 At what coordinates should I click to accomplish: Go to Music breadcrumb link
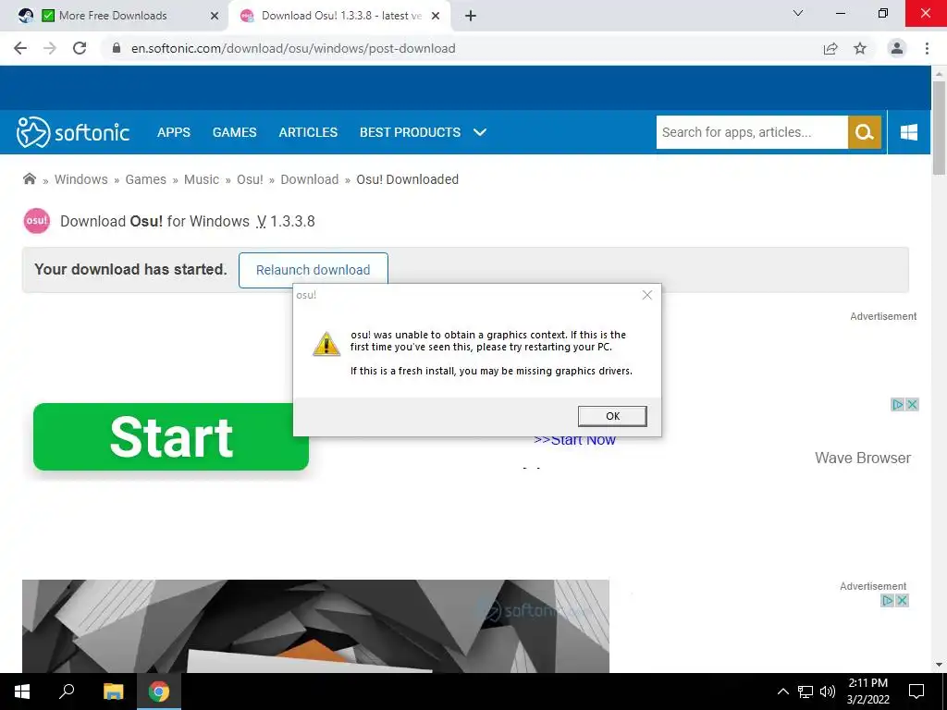pos(201,179)
